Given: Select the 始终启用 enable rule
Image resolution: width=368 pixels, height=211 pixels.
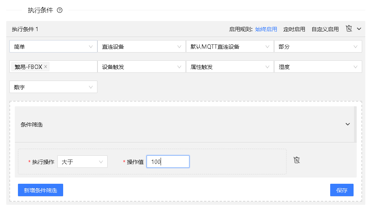Looking at the screenshot, I should (266, 29).
